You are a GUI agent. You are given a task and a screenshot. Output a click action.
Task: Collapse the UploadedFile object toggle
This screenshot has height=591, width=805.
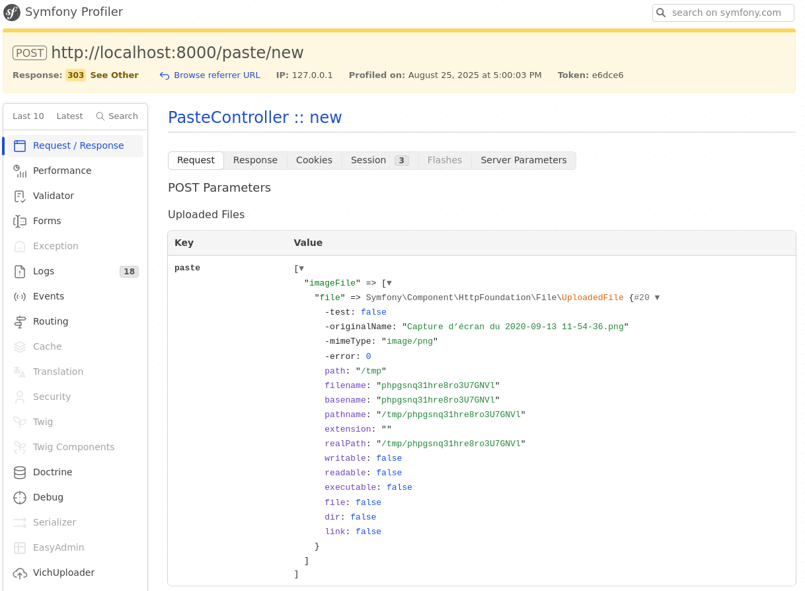point(657,297)
